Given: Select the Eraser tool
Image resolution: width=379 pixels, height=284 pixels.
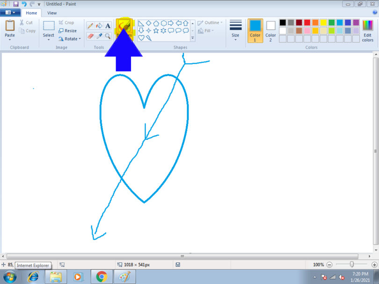Looking at the screenshot, I should 90,35.
